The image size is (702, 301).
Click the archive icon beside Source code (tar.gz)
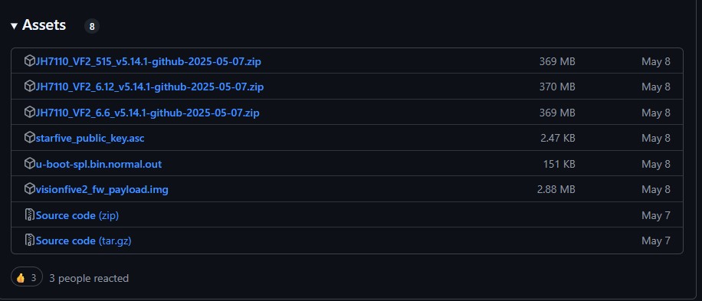30,240
